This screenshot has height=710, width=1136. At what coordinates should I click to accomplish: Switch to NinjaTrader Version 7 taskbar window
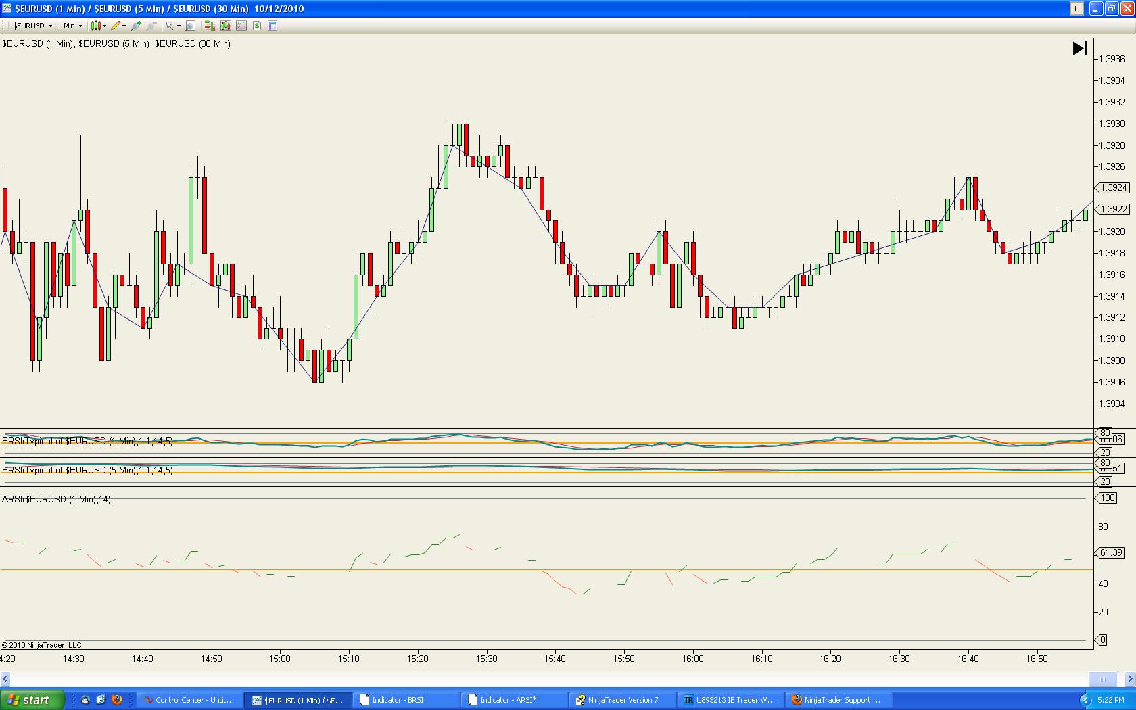(x=622, y=700)
